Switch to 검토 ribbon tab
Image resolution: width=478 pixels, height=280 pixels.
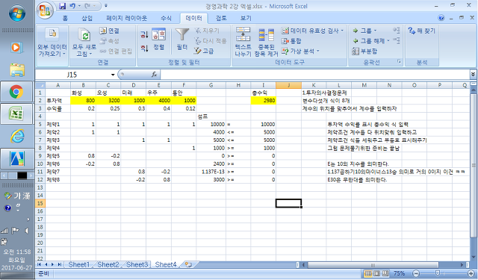221,18
